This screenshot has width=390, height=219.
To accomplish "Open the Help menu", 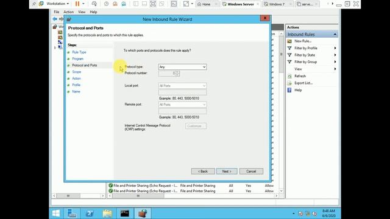I will point(93,12).
